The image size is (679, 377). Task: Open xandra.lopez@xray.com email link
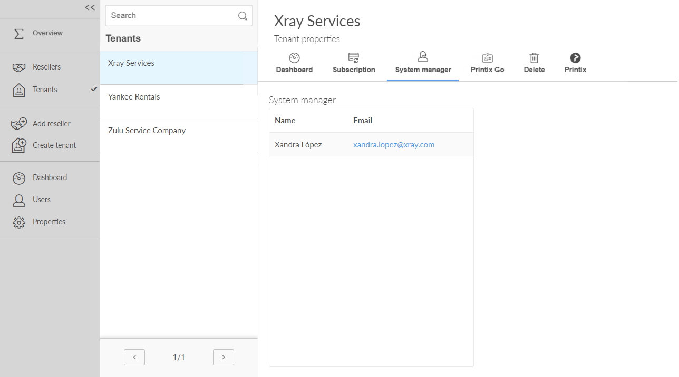pos(394,145)
